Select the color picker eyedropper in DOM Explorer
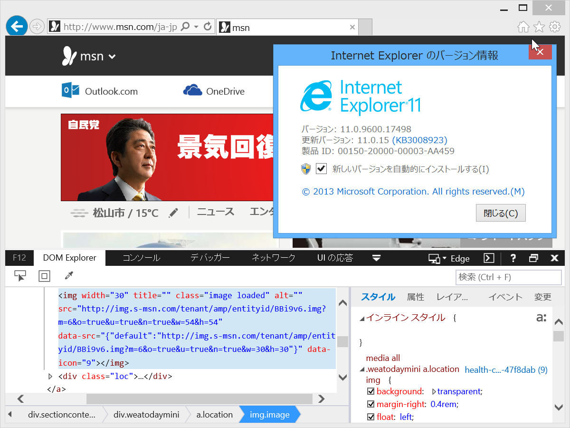Image resolution: width=570 pixels, height=428 pixels. click(68, 276)
